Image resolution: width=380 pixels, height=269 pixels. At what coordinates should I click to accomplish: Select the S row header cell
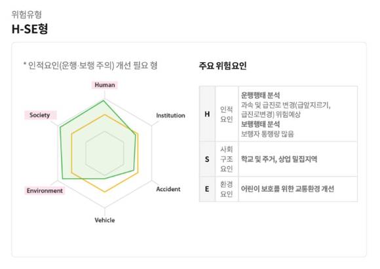tap(207, 159)
